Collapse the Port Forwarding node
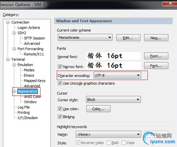 (14, 49)
